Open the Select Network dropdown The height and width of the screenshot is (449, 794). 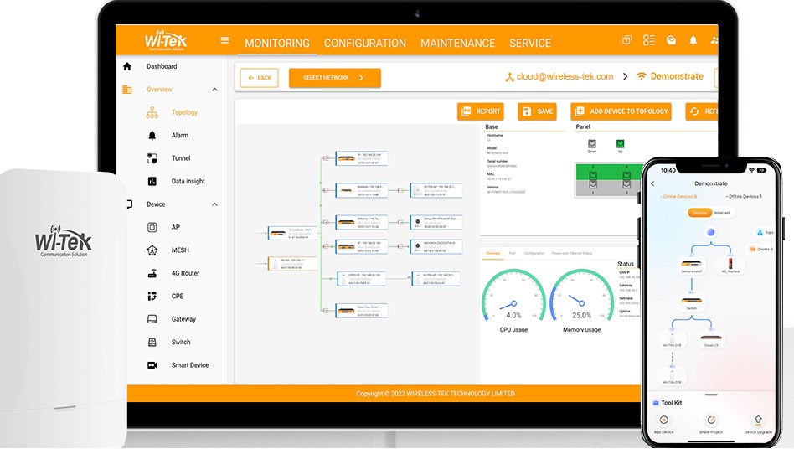pyautogui.click(x=335, y=78)
